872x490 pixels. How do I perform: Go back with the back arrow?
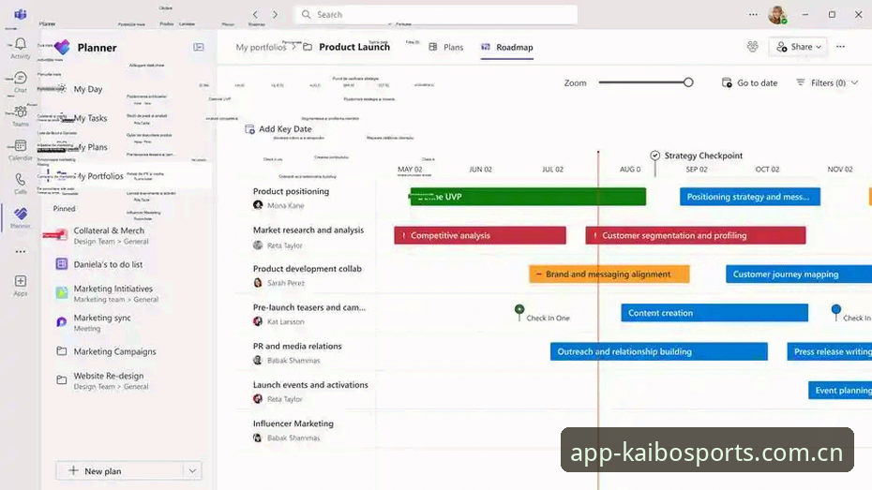255,14
